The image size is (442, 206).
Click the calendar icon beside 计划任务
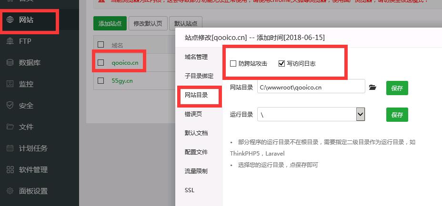point(10,148)
